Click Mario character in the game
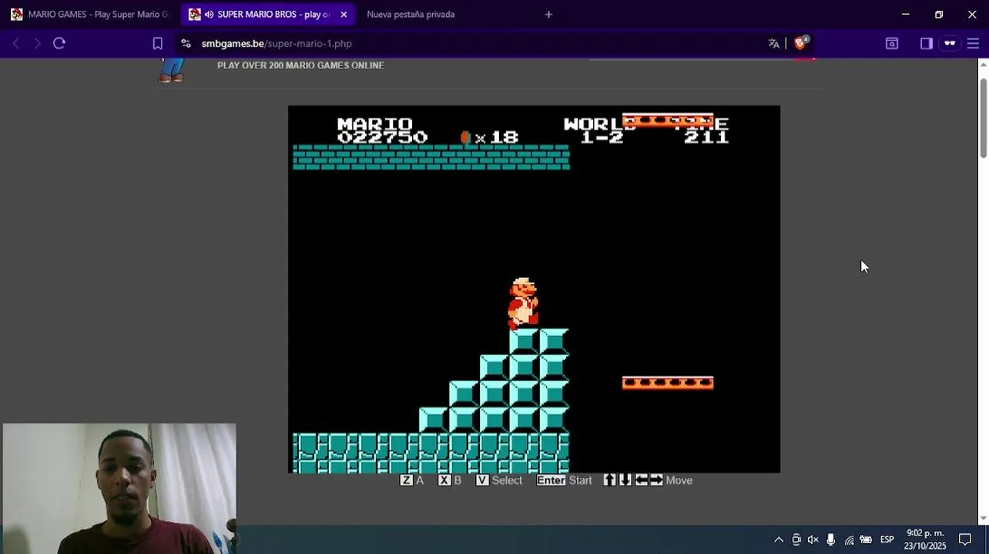Image resolution: width=989 pixels, height=554 pixels. [523, 303]
